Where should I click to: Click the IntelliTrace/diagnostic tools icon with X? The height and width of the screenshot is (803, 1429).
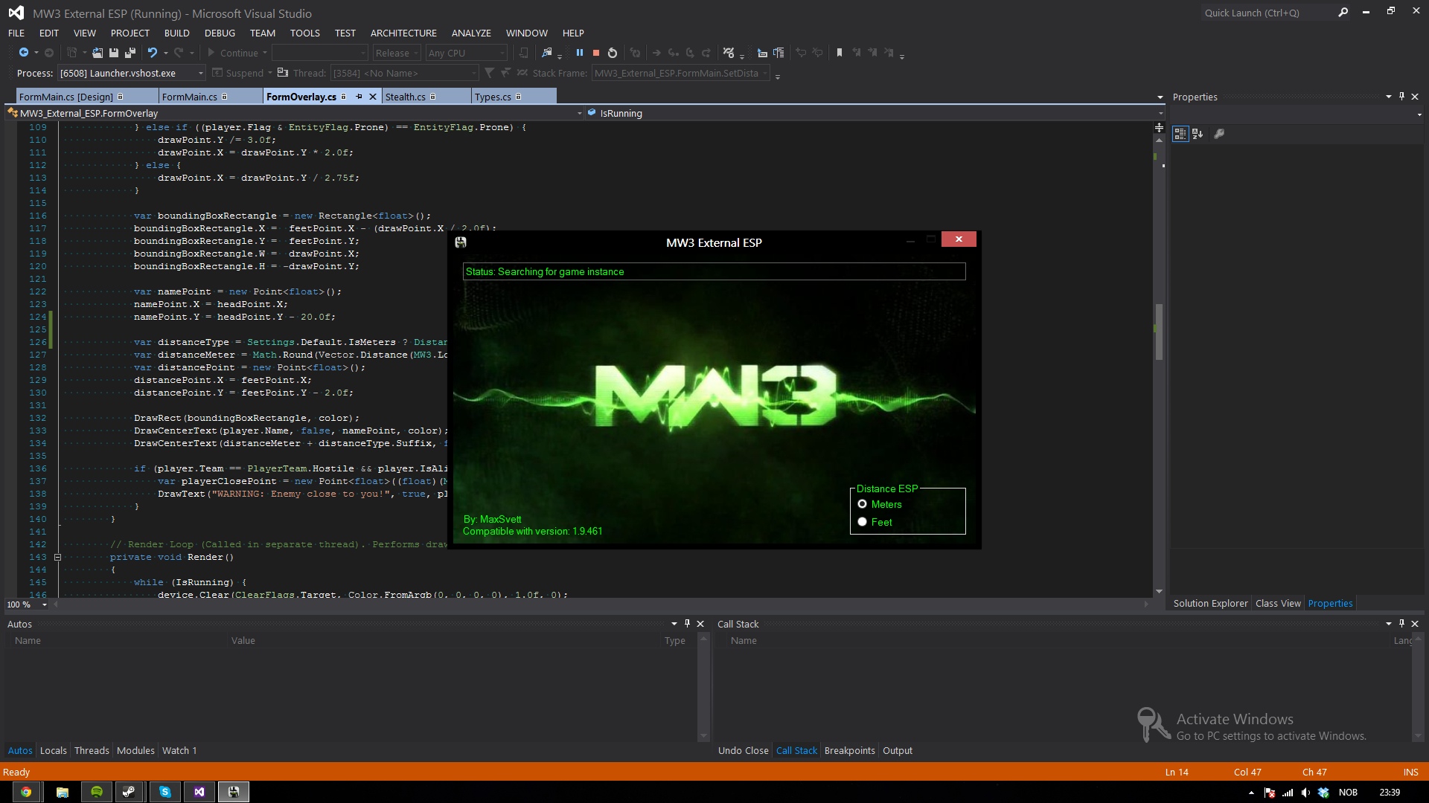point(729,53)
